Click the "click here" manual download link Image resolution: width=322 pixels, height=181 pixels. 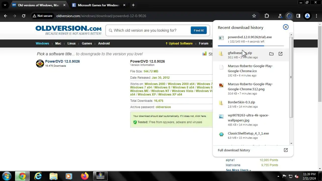200,116
